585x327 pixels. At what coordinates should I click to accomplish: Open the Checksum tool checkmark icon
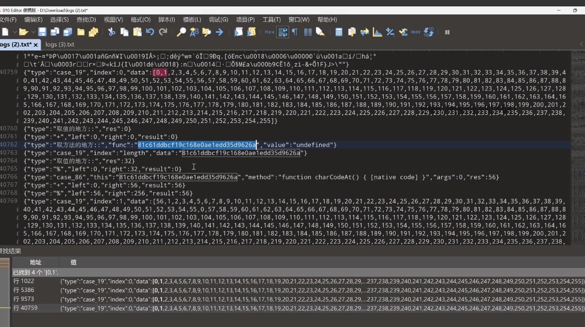pyautogui.click(x=403, y=32)
